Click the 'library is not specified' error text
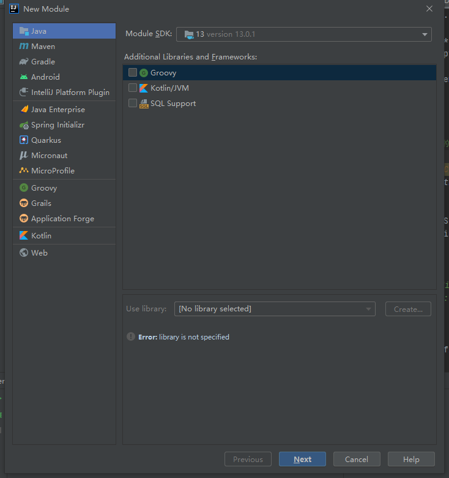The image size is (449, 478). point(194,337)
